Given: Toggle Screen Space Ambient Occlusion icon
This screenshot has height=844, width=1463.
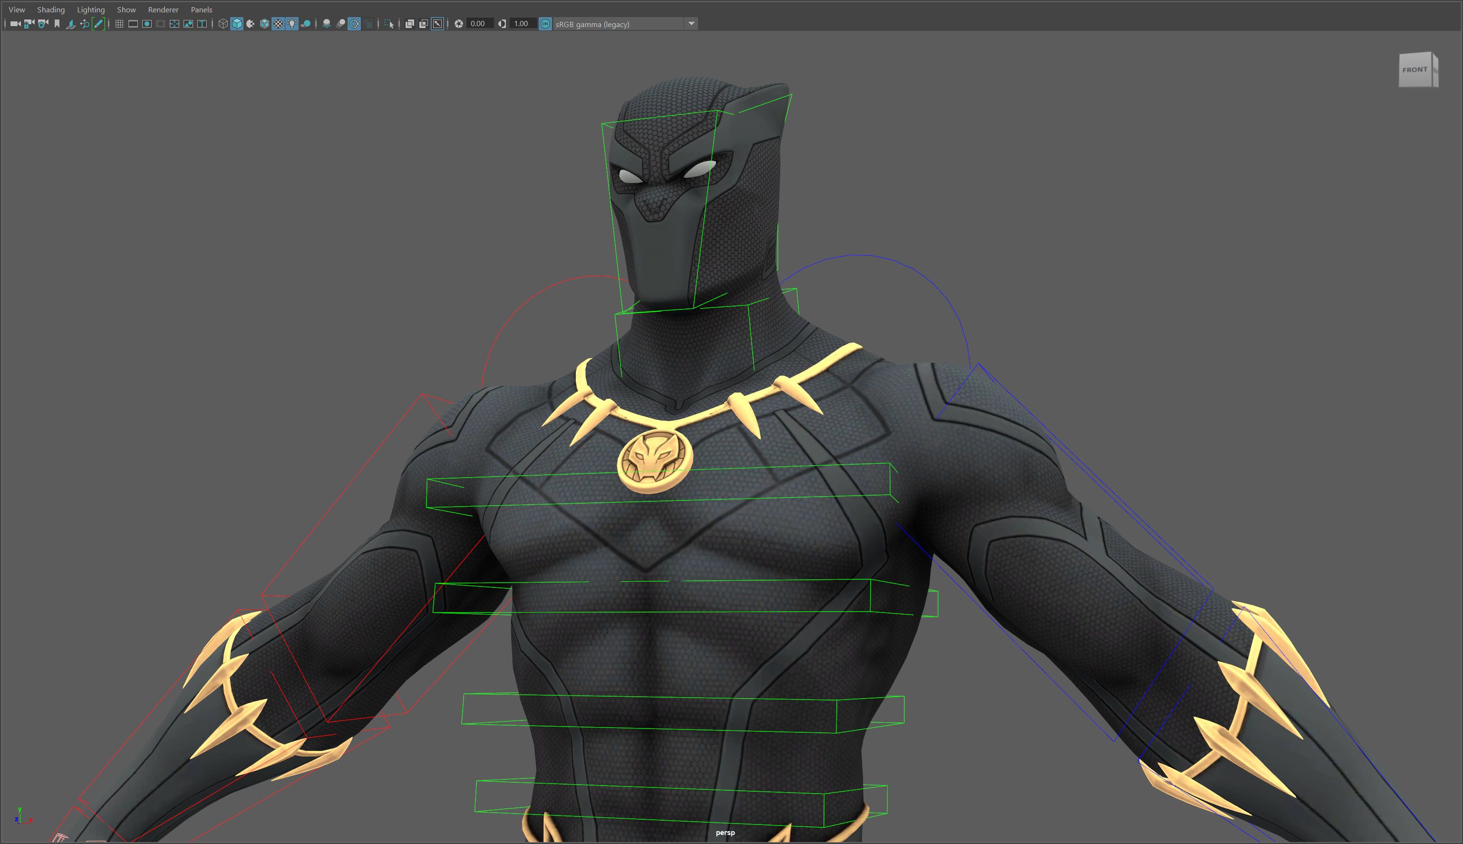Looking at the screenshot, I should [x=327, y=24].
